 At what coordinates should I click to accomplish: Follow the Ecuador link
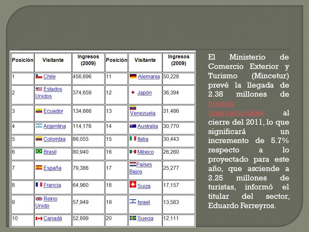[x=53, y=111]
